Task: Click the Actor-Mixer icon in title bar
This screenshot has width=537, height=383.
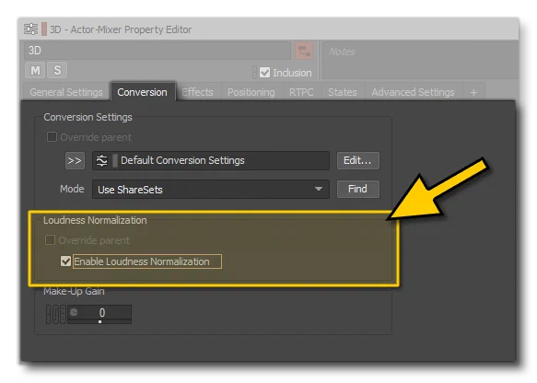Action: pyautogui.click(x=30, y=29)
